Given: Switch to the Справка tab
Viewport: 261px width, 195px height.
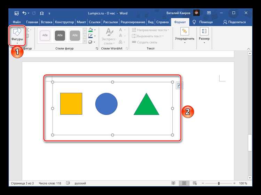Looking at the screenshot, I should click(163, 22).
